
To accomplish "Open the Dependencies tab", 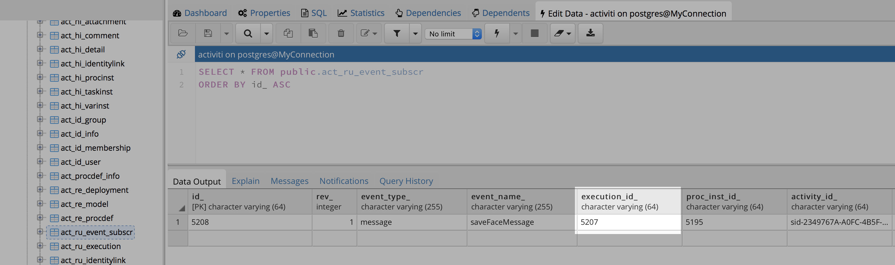I will click(428, 13).
